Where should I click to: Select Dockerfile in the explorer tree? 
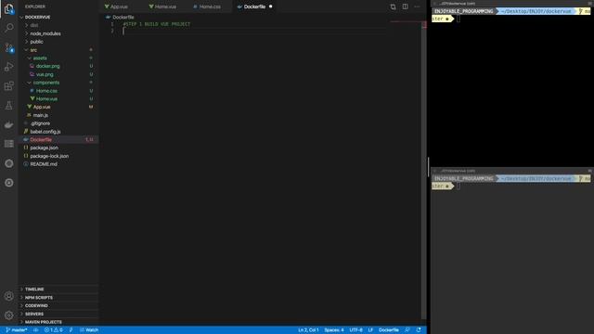tap(41, 140)
